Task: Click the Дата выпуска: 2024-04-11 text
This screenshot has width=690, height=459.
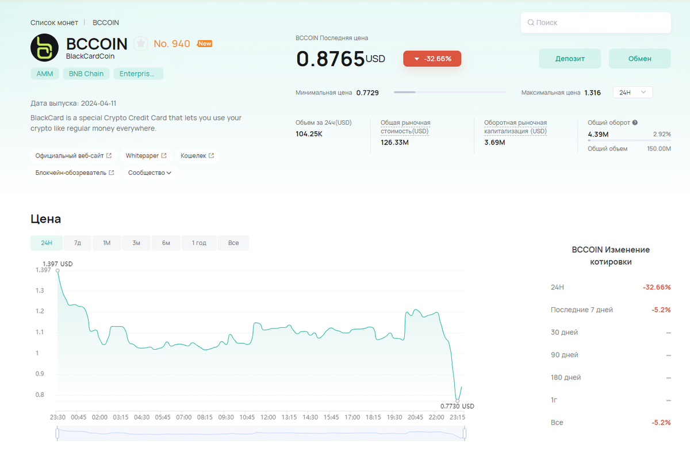Action: tap(74, 104)
